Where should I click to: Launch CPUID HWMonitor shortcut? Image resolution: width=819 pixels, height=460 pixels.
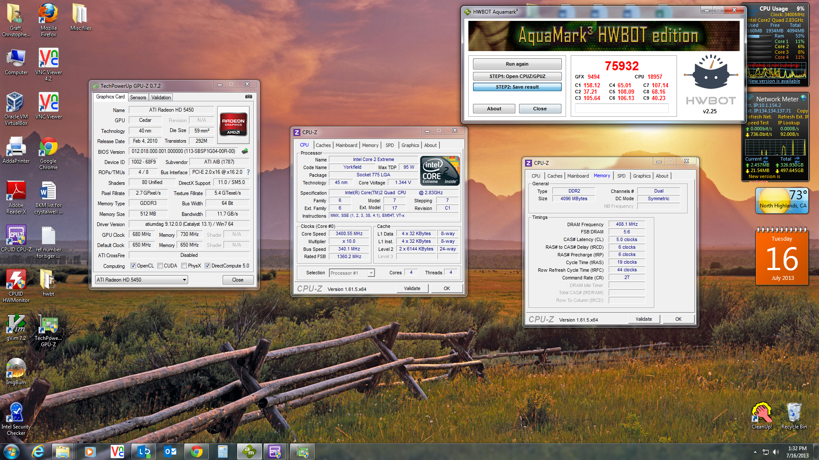(x=16, y=286)
